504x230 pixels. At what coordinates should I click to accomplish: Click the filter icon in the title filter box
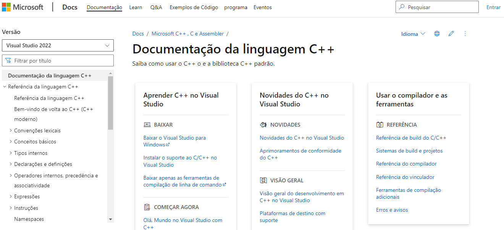[8, 60]
